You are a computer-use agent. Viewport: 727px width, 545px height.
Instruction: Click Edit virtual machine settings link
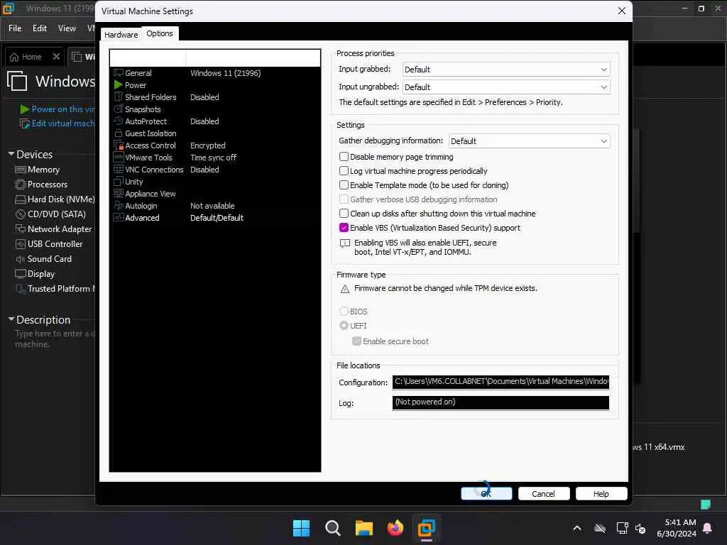click(58, 123)
